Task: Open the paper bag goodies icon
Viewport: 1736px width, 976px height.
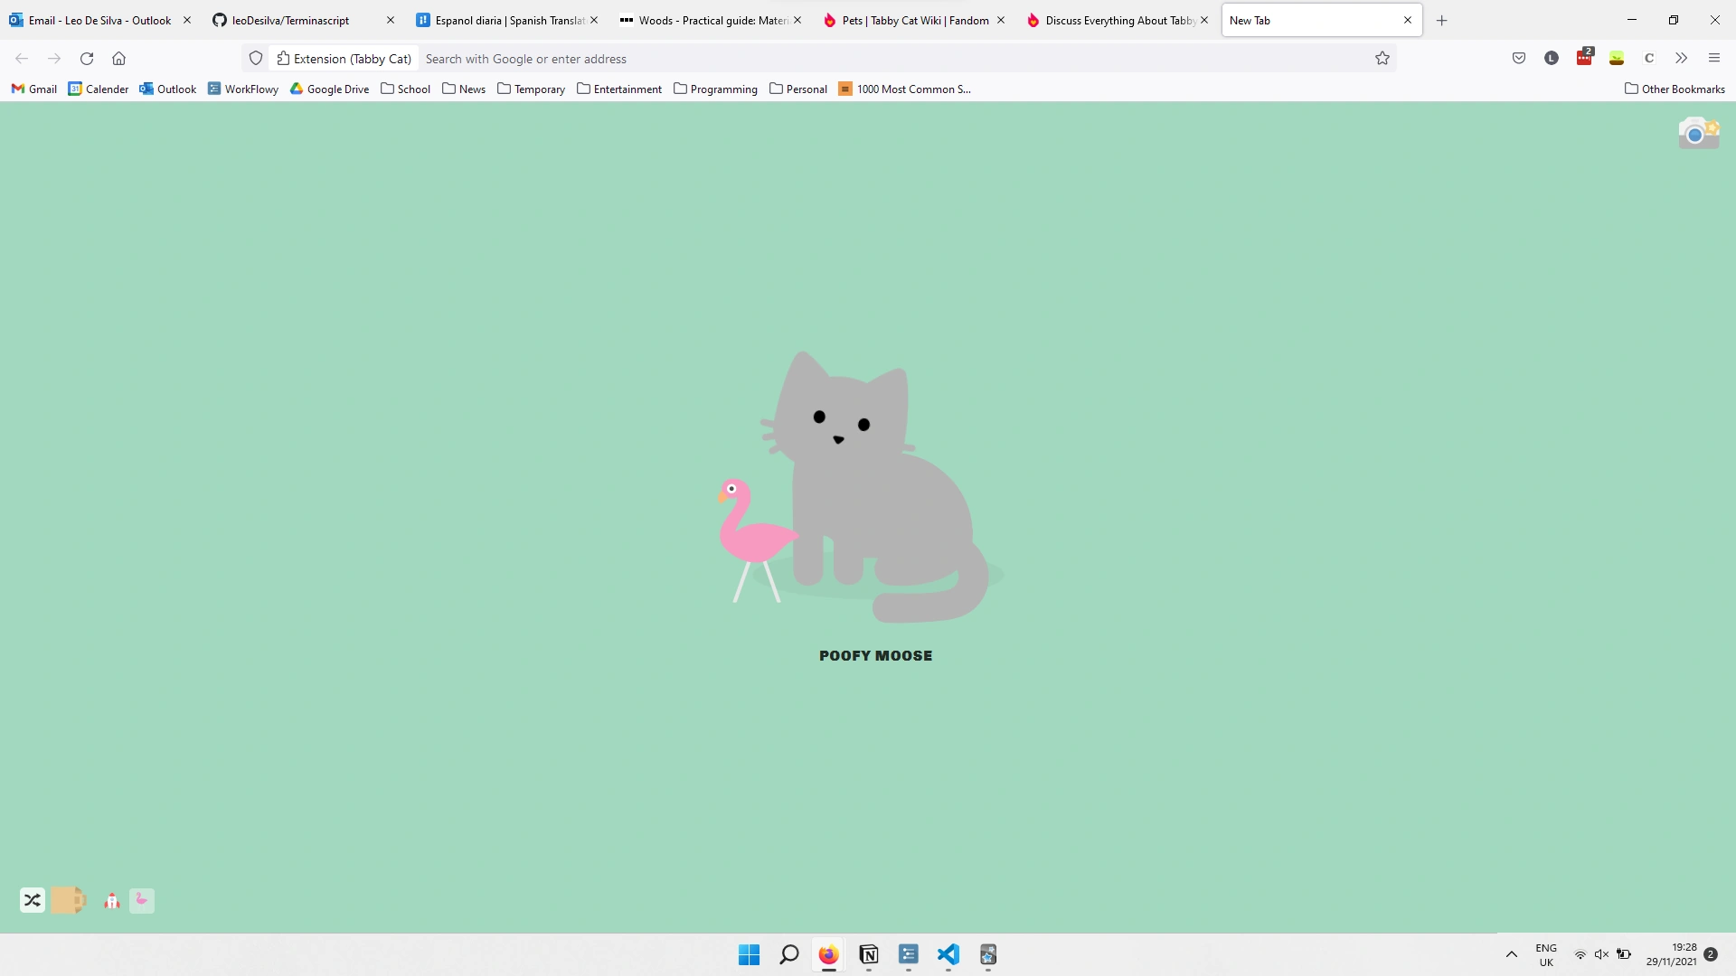Action: 69,900
